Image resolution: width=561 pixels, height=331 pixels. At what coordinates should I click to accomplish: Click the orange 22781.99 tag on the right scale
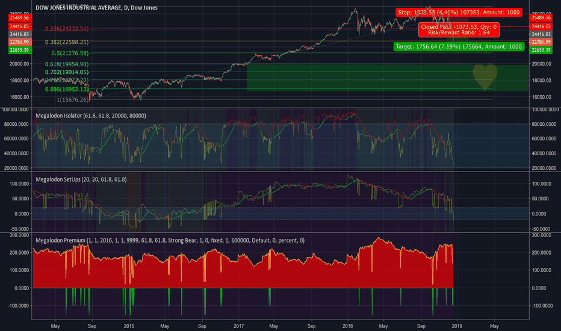tap(541, 42)
